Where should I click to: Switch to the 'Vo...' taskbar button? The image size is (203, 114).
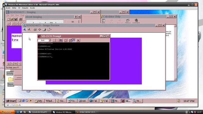[x=72, y=101]
